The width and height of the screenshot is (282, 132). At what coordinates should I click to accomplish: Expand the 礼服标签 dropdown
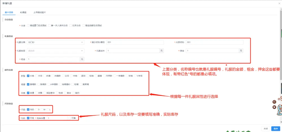coord(55,51)
